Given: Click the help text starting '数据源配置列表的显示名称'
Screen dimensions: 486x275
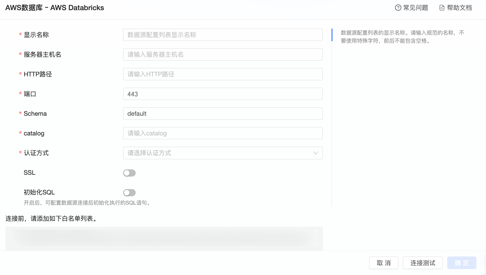Looking at the screenshot, I should click(403, 37).
